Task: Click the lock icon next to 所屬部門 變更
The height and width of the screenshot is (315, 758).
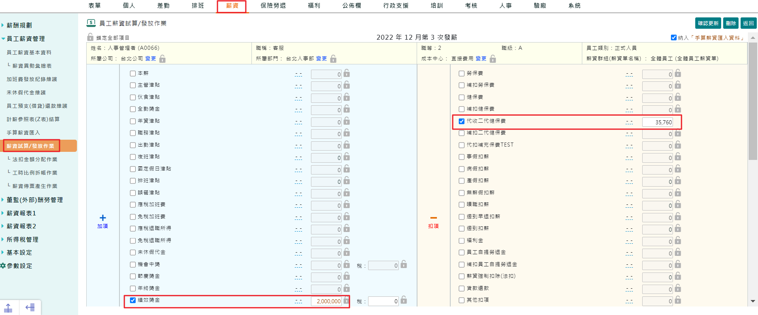Action: [333, 59]
